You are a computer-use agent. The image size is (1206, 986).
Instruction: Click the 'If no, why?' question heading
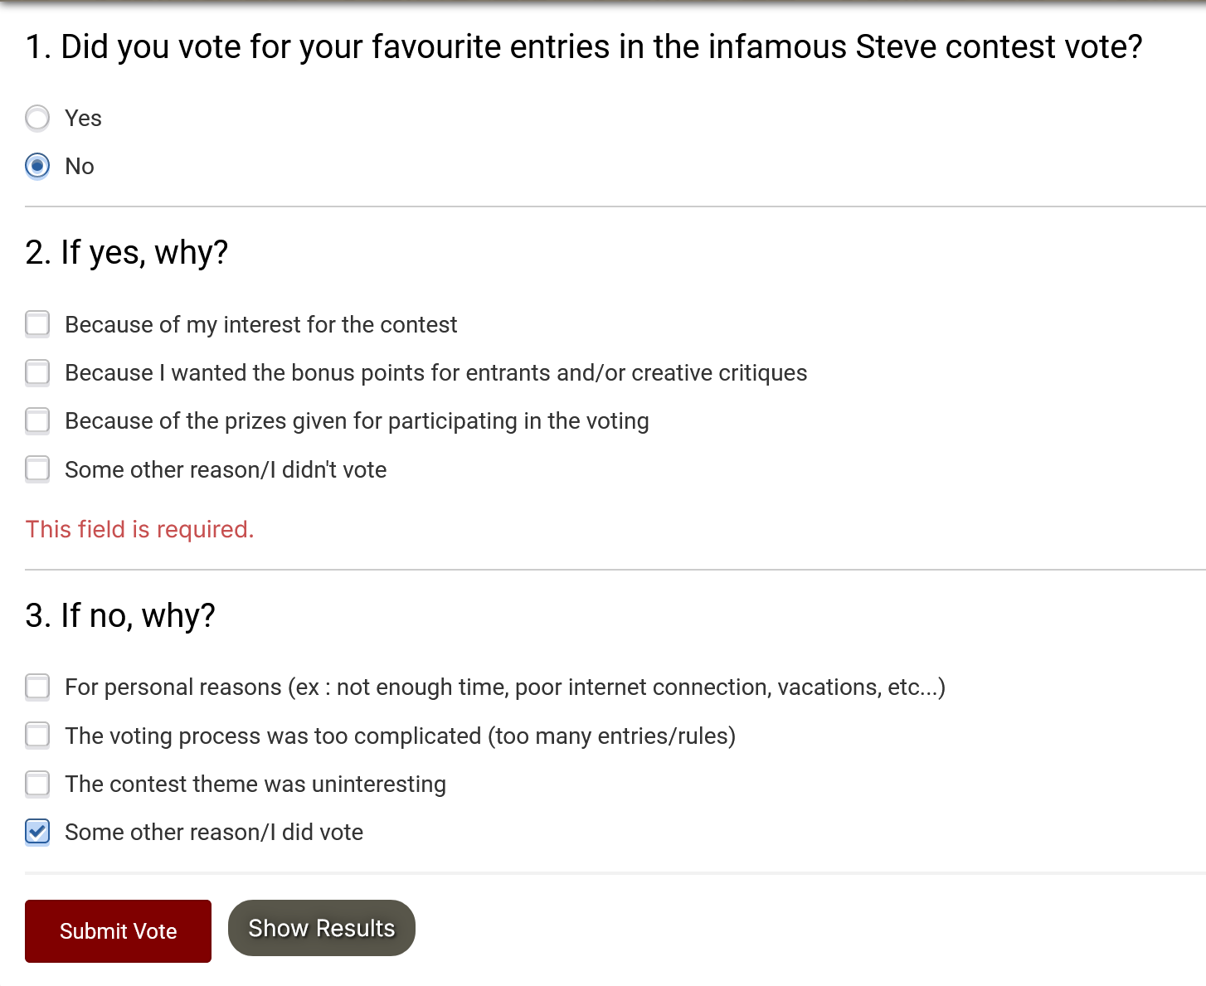[x=120, y=615]
